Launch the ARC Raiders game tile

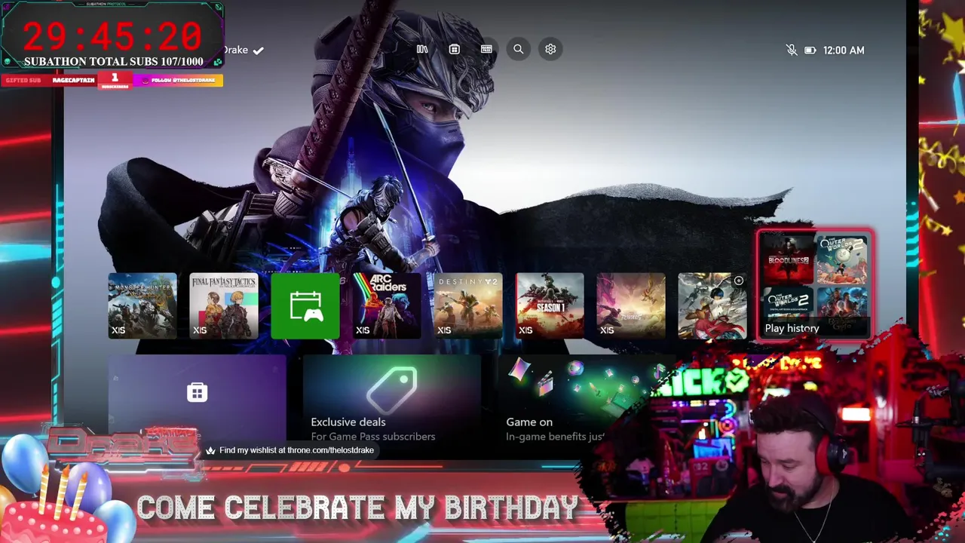click(387, 306)
